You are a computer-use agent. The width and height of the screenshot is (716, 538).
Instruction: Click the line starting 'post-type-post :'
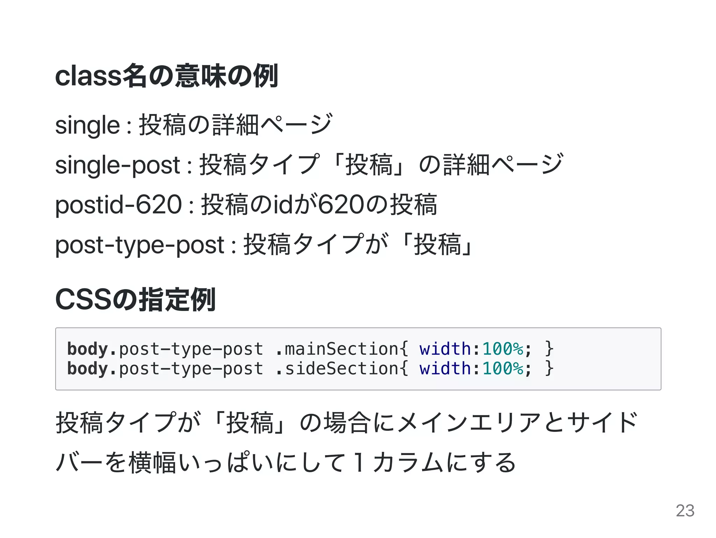265,245
